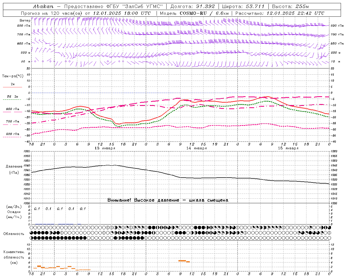Click the "Облачность" cloud cover row label

pyautogui.click(x=14, y=234)
